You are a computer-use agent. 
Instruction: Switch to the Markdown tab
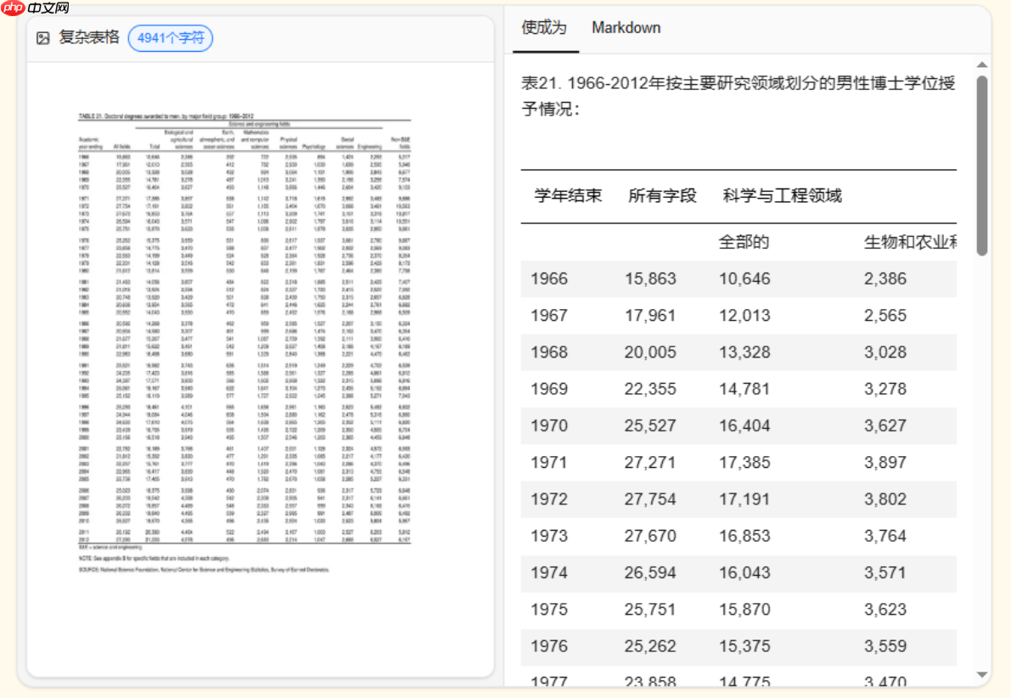coord(626,27)
